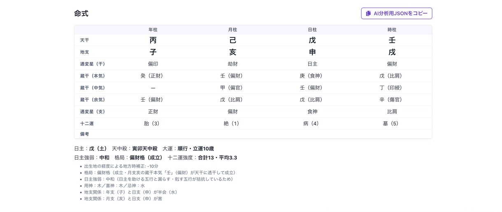Select the 年柱 column header

point(153,30)
